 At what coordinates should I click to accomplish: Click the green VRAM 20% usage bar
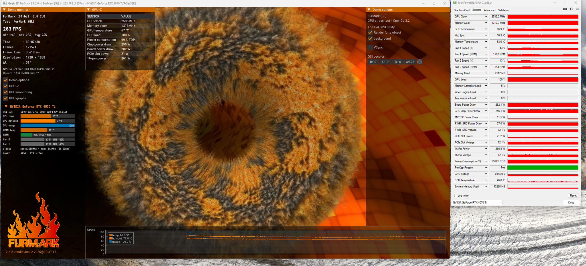coord(26,135)
